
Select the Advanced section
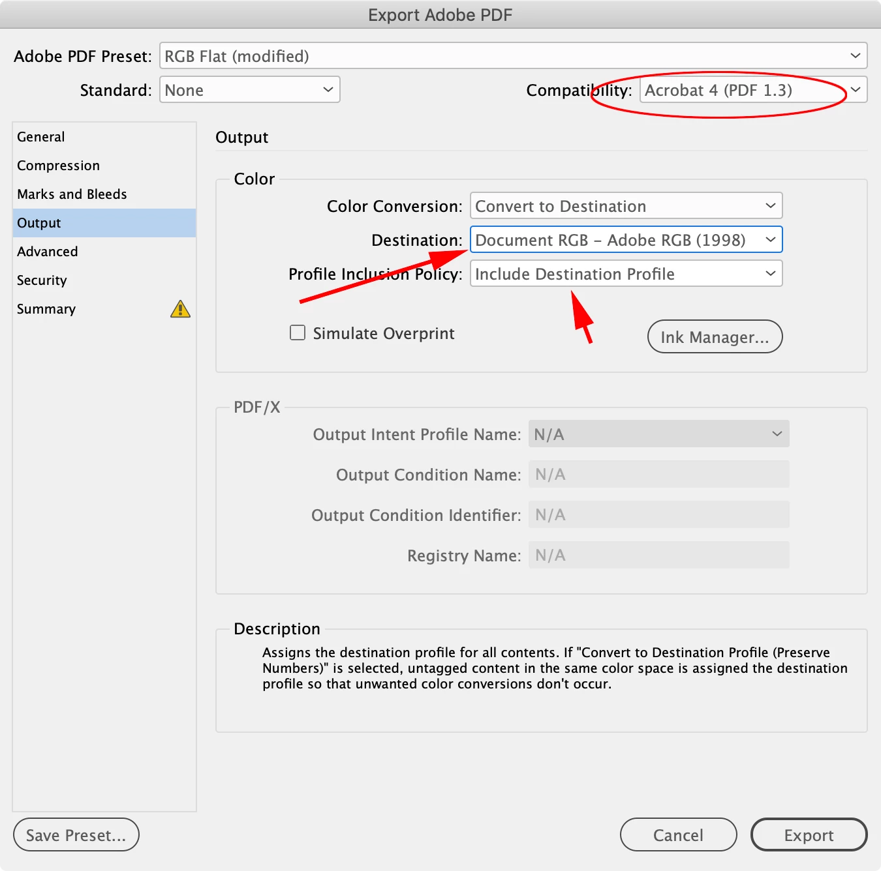pos(104,252)
